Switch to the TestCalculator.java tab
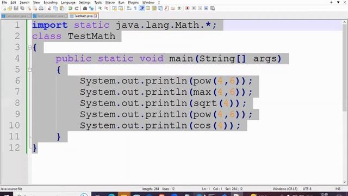This screenshot has height=196, width=348. 50,16
